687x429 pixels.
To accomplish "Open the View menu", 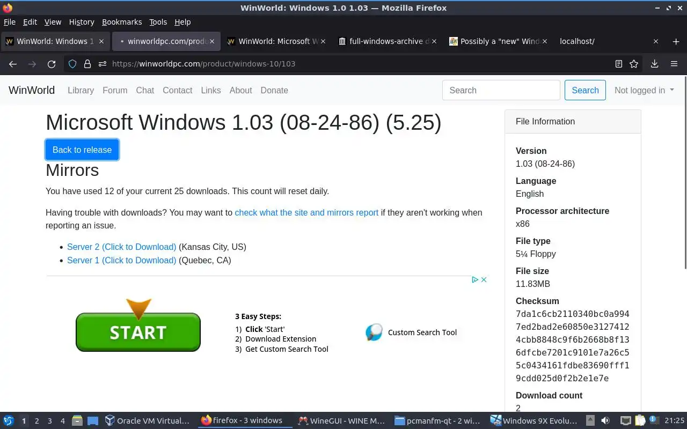I will pos(53,22).
